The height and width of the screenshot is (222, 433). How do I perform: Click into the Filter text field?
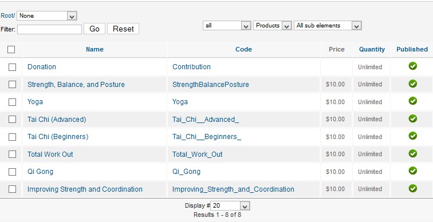coord(49,29)
